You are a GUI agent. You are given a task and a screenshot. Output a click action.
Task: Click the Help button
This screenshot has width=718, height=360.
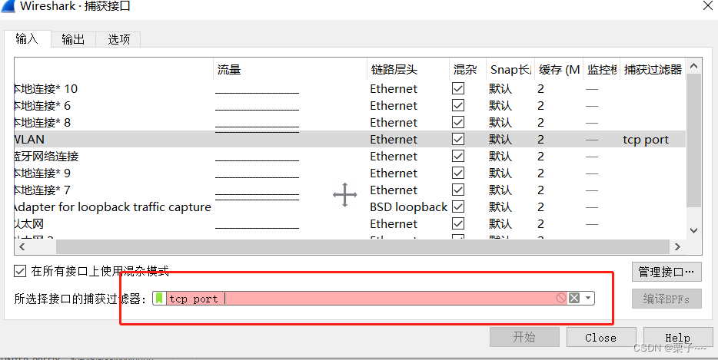click(x=678, y=337)
